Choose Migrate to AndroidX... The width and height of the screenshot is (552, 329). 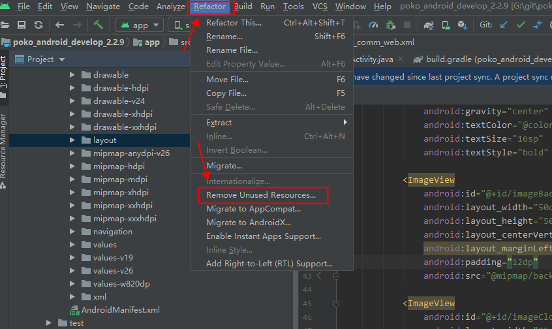[272, 223]
